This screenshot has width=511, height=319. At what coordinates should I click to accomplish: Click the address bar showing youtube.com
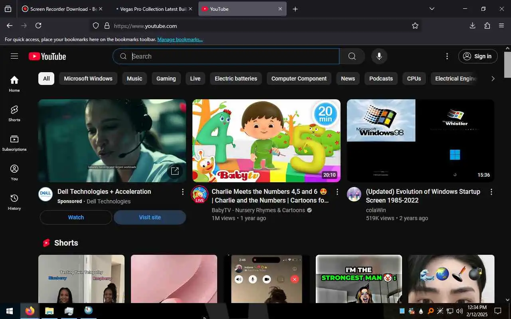point(255,26)
